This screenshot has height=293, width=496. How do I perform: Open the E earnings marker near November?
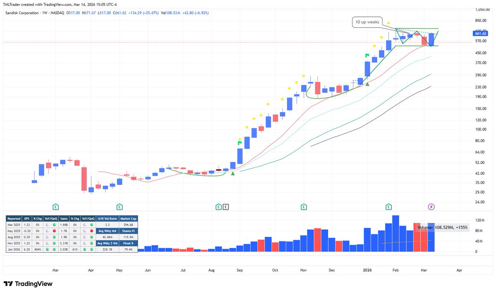pyautogui.click(x=304, y=206)
